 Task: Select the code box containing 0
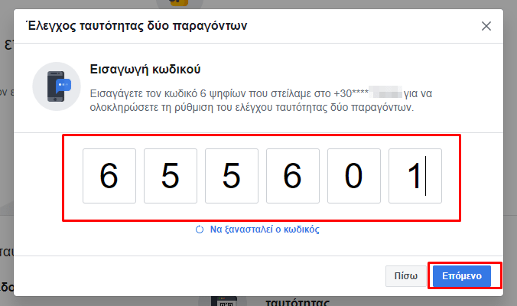[354, 176]
